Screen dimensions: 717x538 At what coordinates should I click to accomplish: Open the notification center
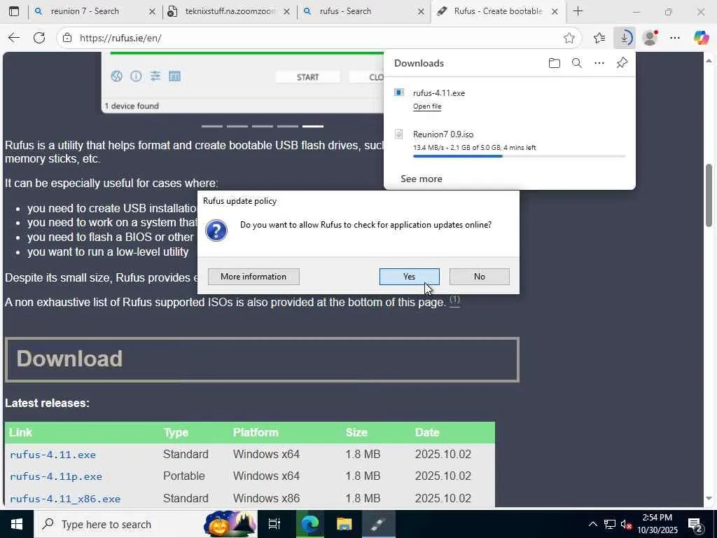(695, 524)
